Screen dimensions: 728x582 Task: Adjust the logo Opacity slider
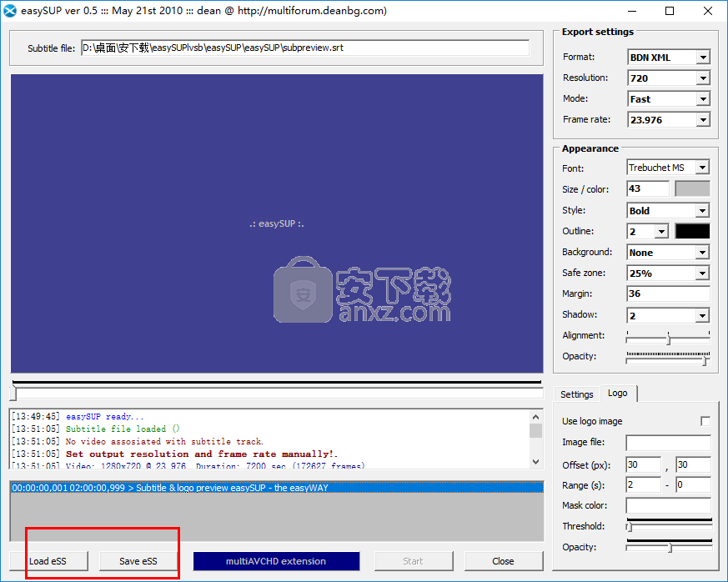pyautogui.click(x=669, y=546)
